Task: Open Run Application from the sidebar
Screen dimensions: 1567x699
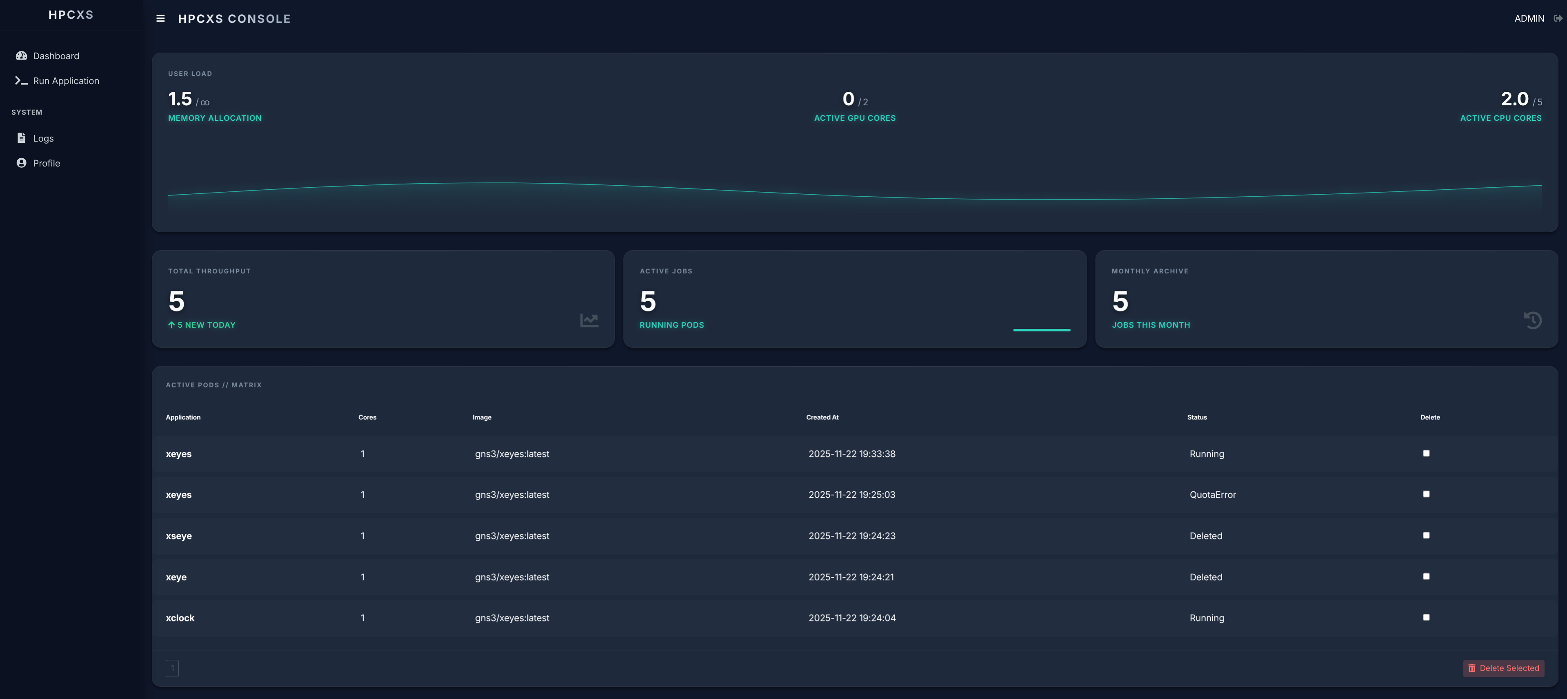Action: tap(66, 80)
